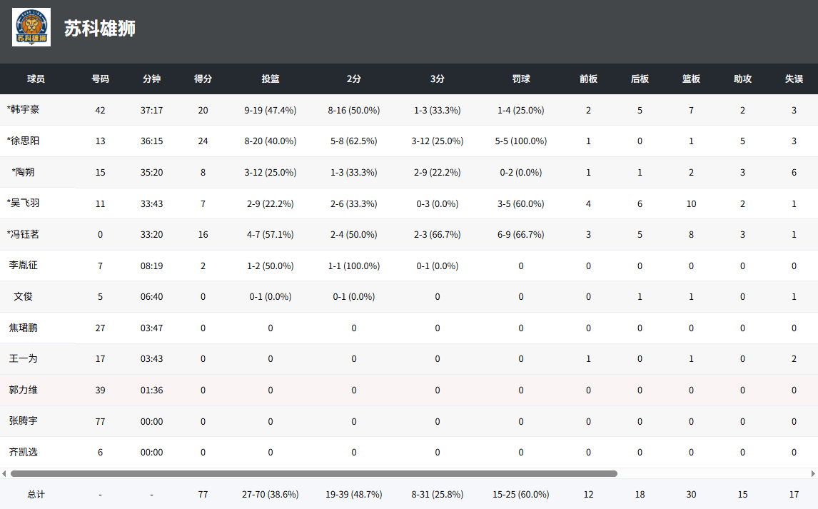Open player *吴飞羽
The height and width of the screenshot is (509, 818).
(23, 203)
